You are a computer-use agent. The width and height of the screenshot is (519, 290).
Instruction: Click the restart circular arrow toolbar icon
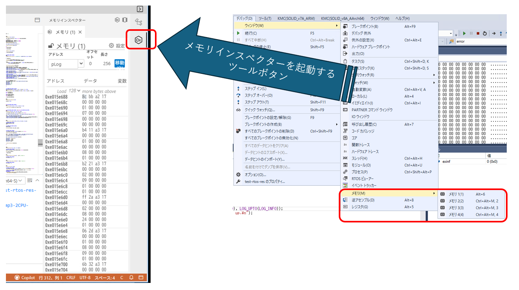(x=485, y=34)
